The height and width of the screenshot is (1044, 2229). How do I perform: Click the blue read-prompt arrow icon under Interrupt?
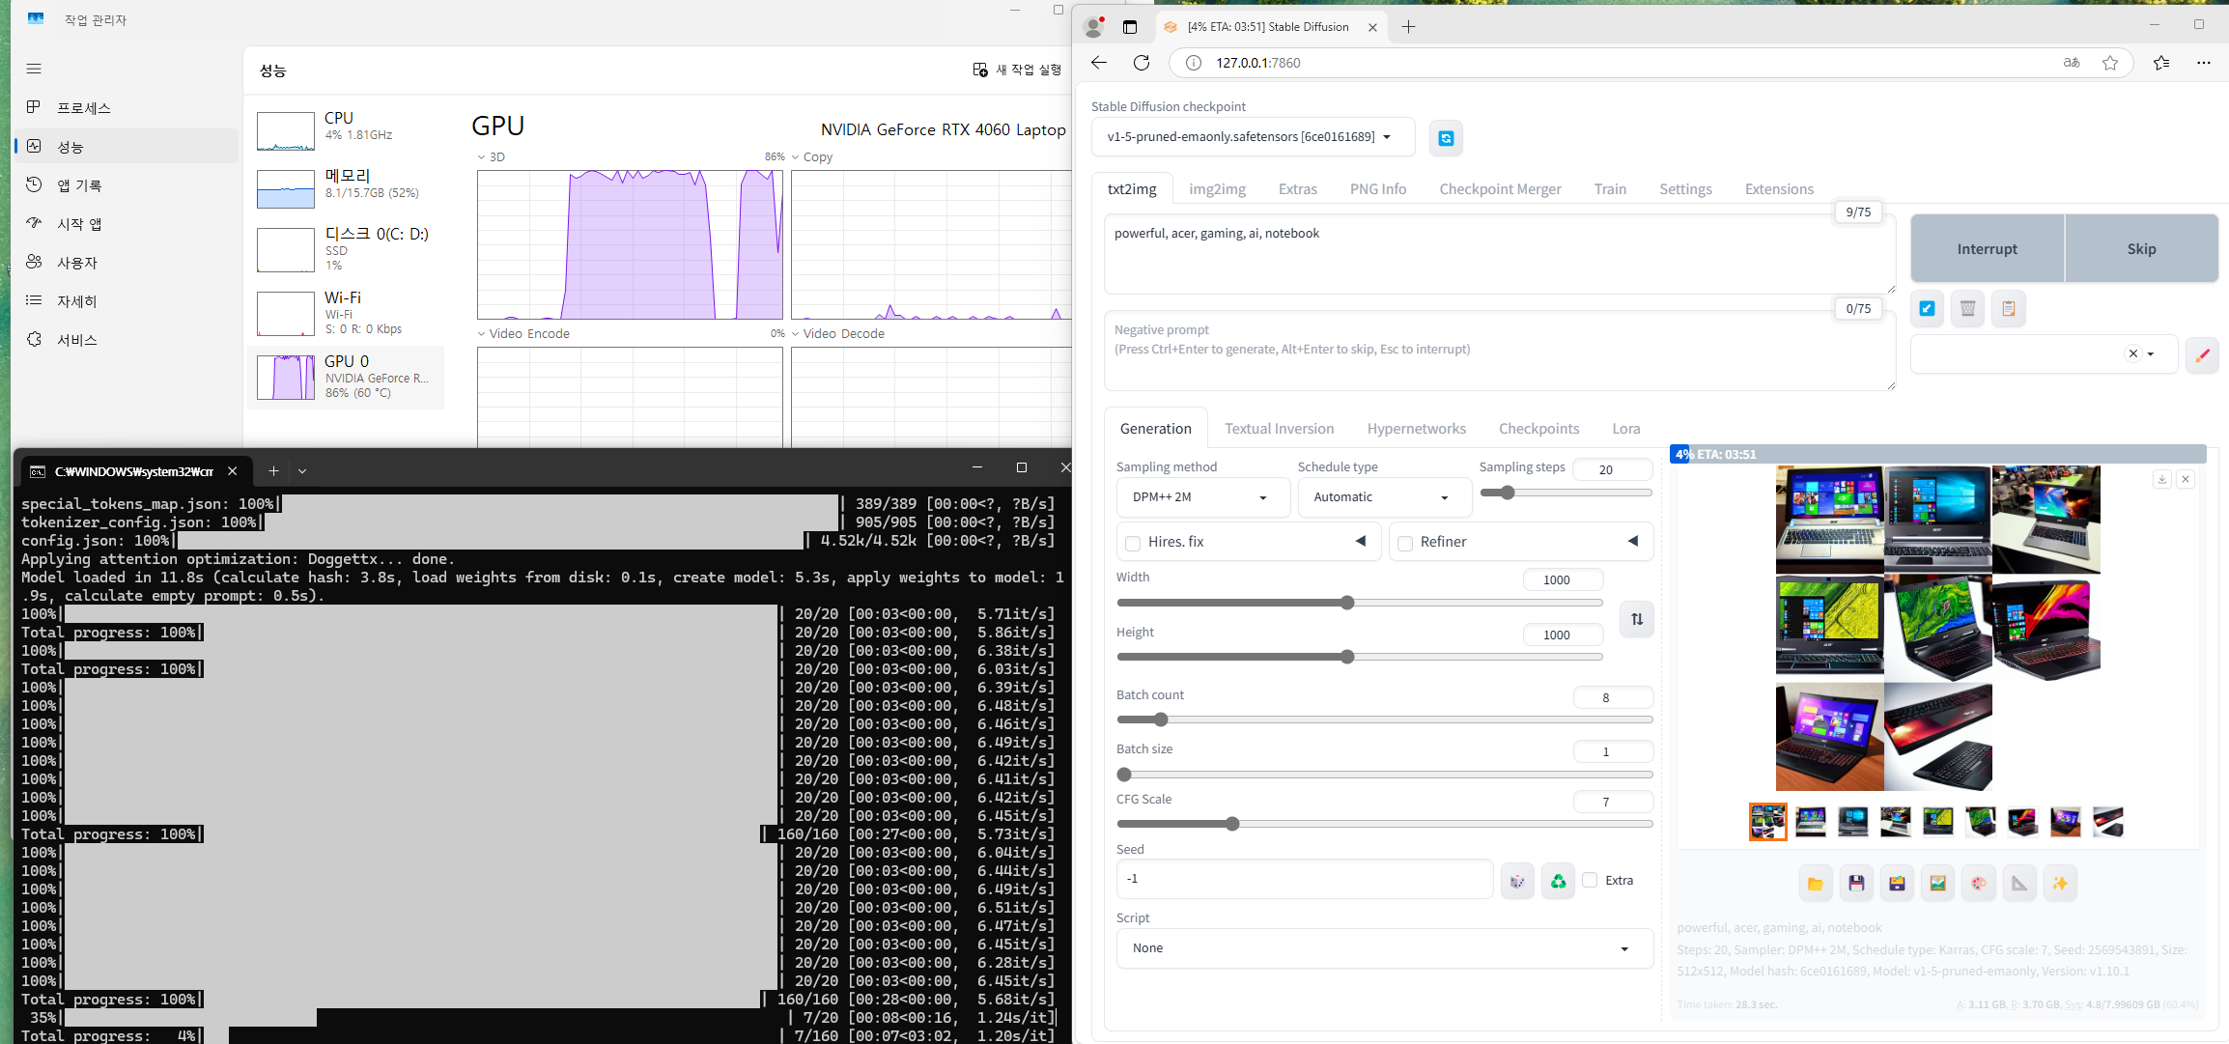pyautogui.click(x=1927, y=309)
